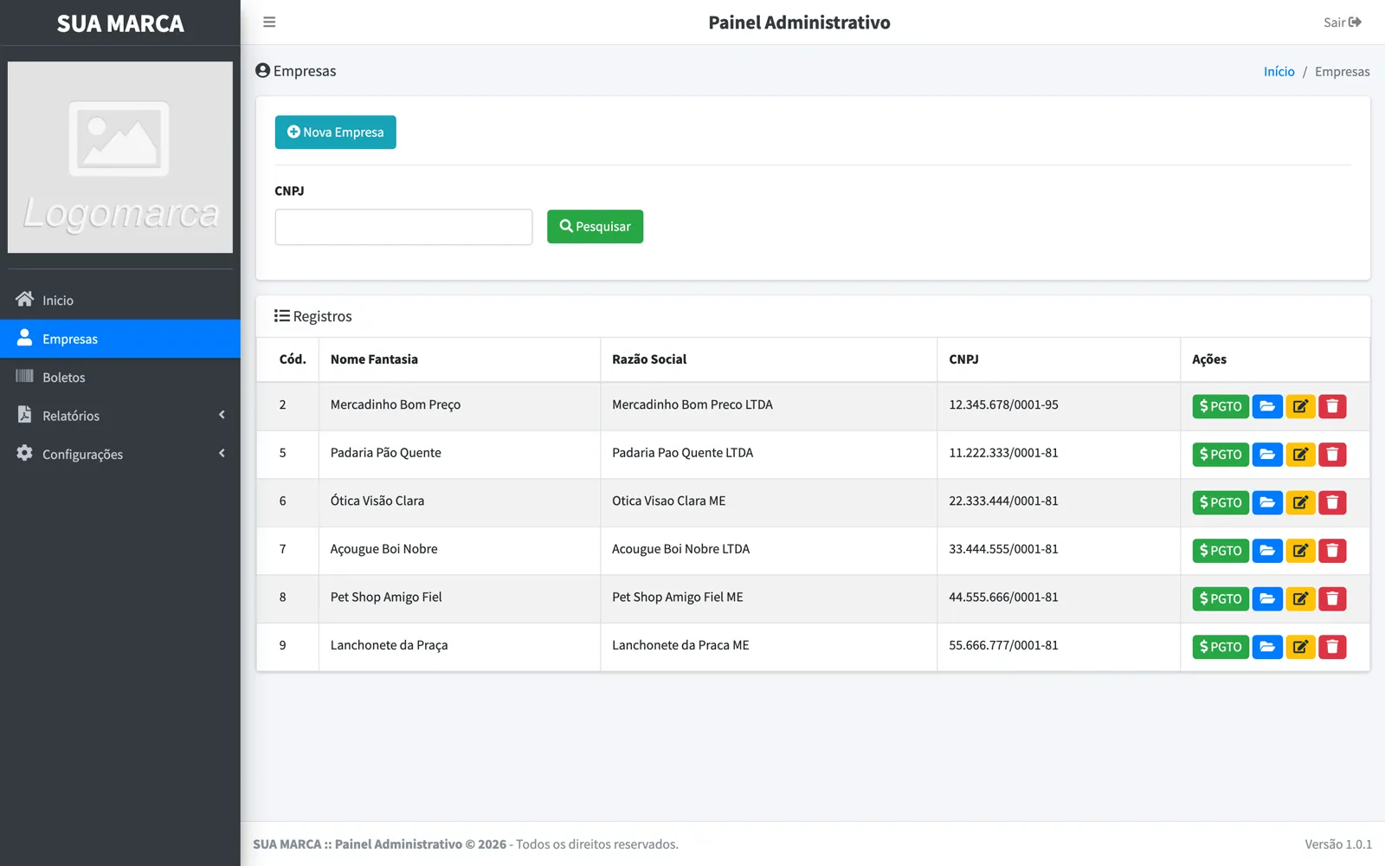The height and width of the screenshot is (866, 1385).
Task: Select Empresas in the sidebar
Action: click(120, 339)
